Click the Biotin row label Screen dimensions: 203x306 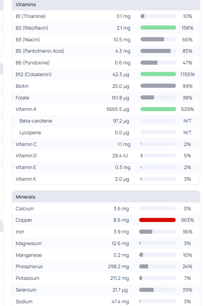click(x=22, y=86)
